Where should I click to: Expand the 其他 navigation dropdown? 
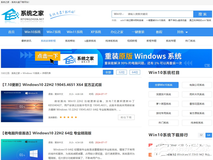(182, 32)
